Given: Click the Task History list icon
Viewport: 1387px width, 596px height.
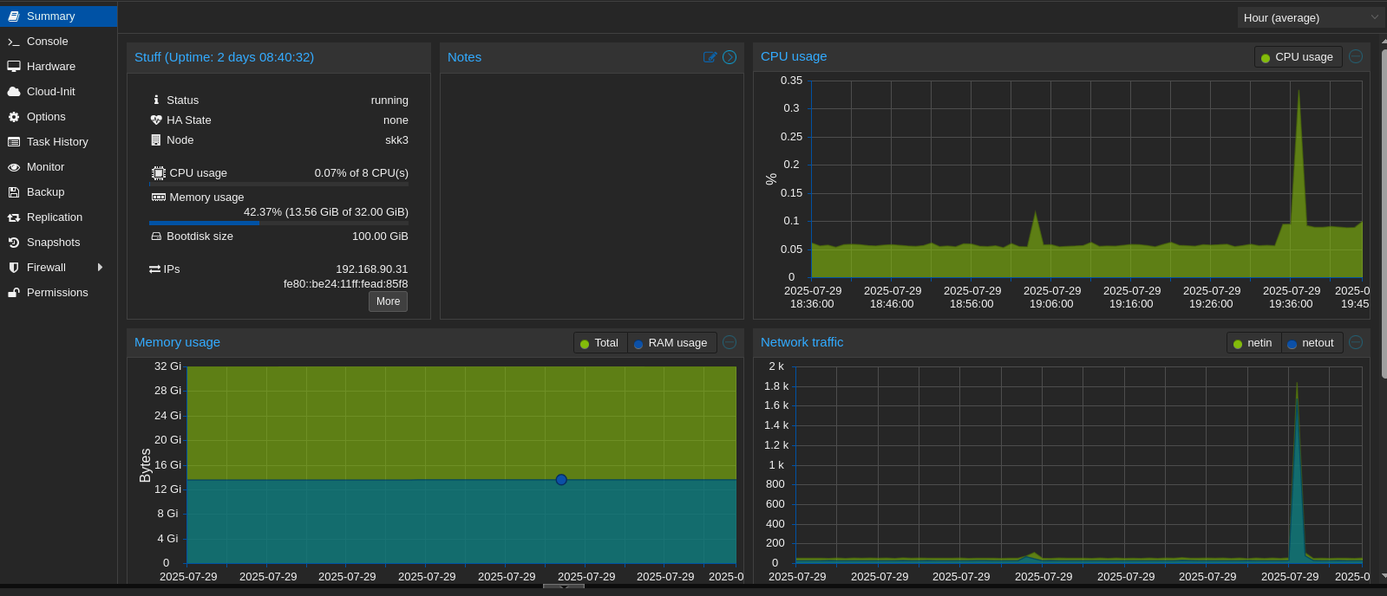Looking at the screenshot, I should (14, 142).
